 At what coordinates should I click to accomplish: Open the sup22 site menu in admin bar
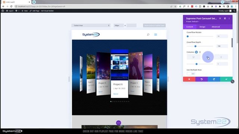[10, 11]
